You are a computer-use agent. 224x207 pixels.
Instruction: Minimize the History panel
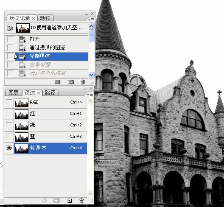tap(87, 14)
